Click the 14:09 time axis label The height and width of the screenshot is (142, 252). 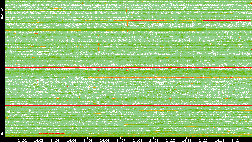154,140
